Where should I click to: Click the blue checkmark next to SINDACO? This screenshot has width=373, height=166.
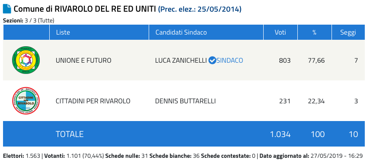point(212,61)
